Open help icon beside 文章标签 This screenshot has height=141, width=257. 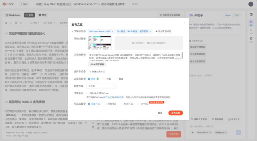[85, 31]
